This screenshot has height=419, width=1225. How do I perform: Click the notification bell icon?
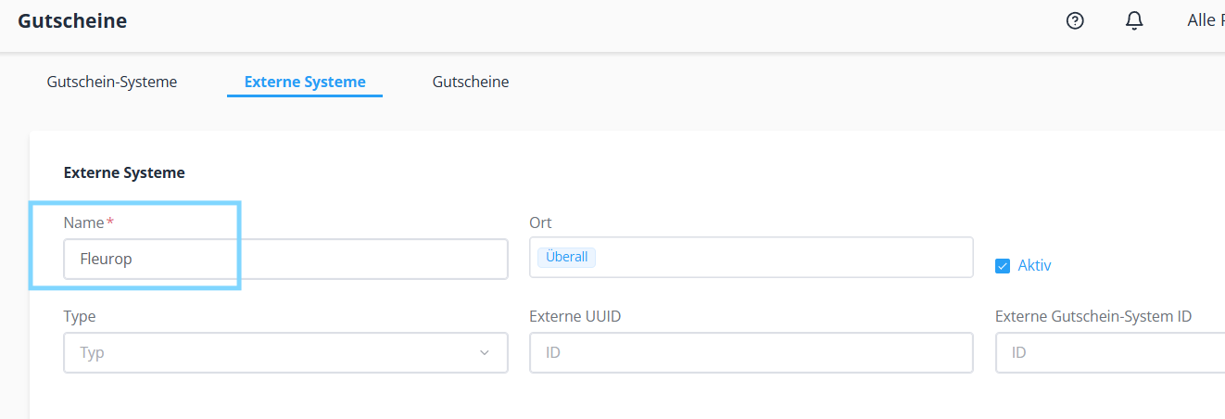point(1134,21)
